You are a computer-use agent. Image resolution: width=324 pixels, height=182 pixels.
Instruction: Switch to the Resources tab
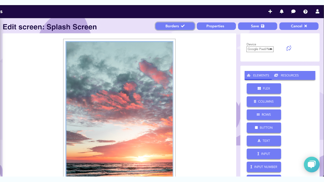click(287, 75)
